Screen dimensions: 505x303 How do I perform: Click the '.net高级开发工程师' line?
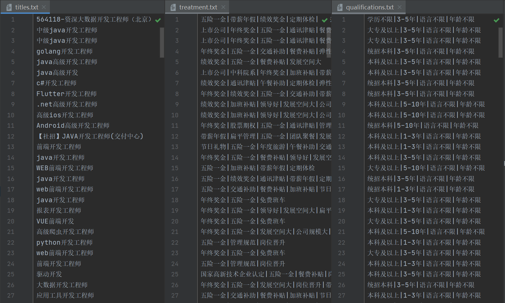[x=67, y=104]
